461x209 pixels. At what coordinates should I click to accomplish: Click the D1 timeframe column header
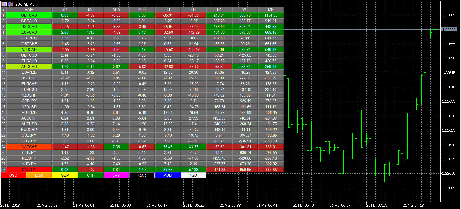(x=219, y=9)
